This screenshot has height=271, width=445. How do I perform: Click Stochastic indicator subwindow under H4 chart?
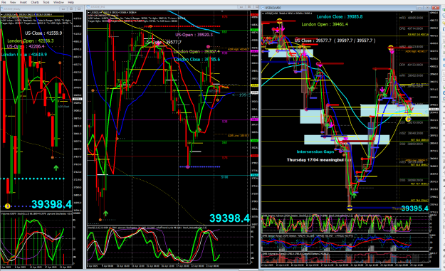coord(168,245)
